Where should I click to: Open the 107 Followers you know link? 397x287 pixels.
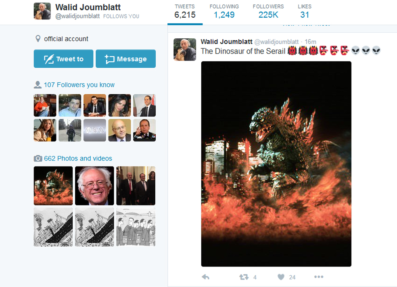[79, 85]
